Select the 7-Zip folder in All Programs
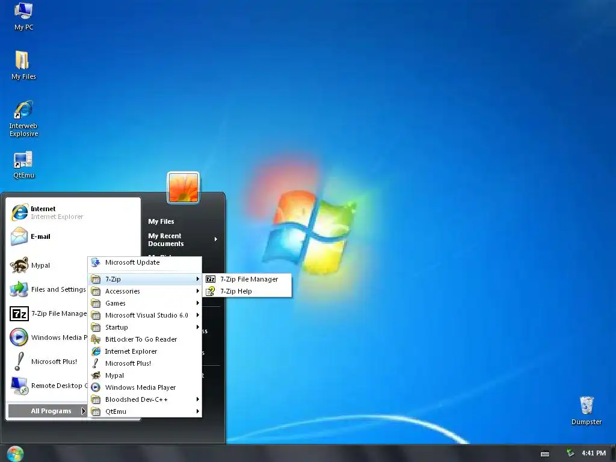The image size is (616, 462). tap(144, 279)
